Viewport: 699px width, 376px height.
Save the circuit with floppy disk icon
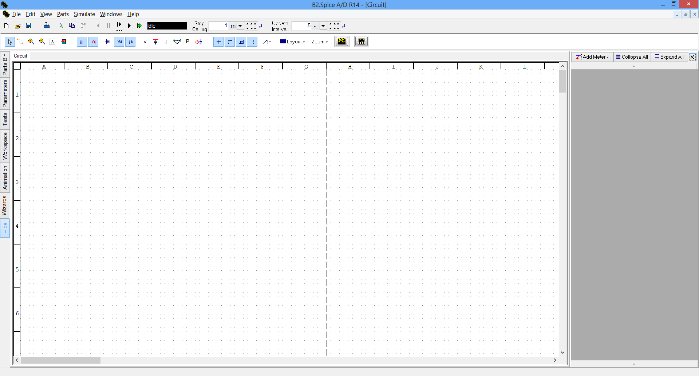pos(28,26)
